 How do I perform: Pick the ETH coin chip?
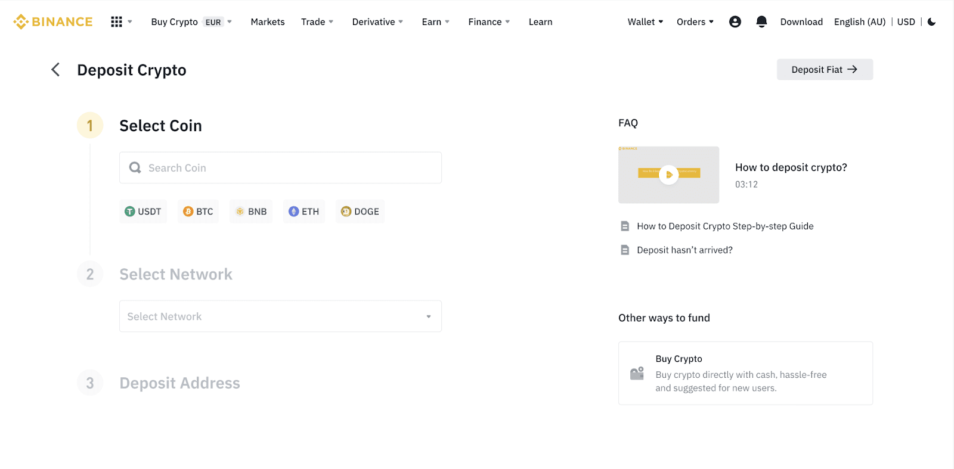(304, 212)
